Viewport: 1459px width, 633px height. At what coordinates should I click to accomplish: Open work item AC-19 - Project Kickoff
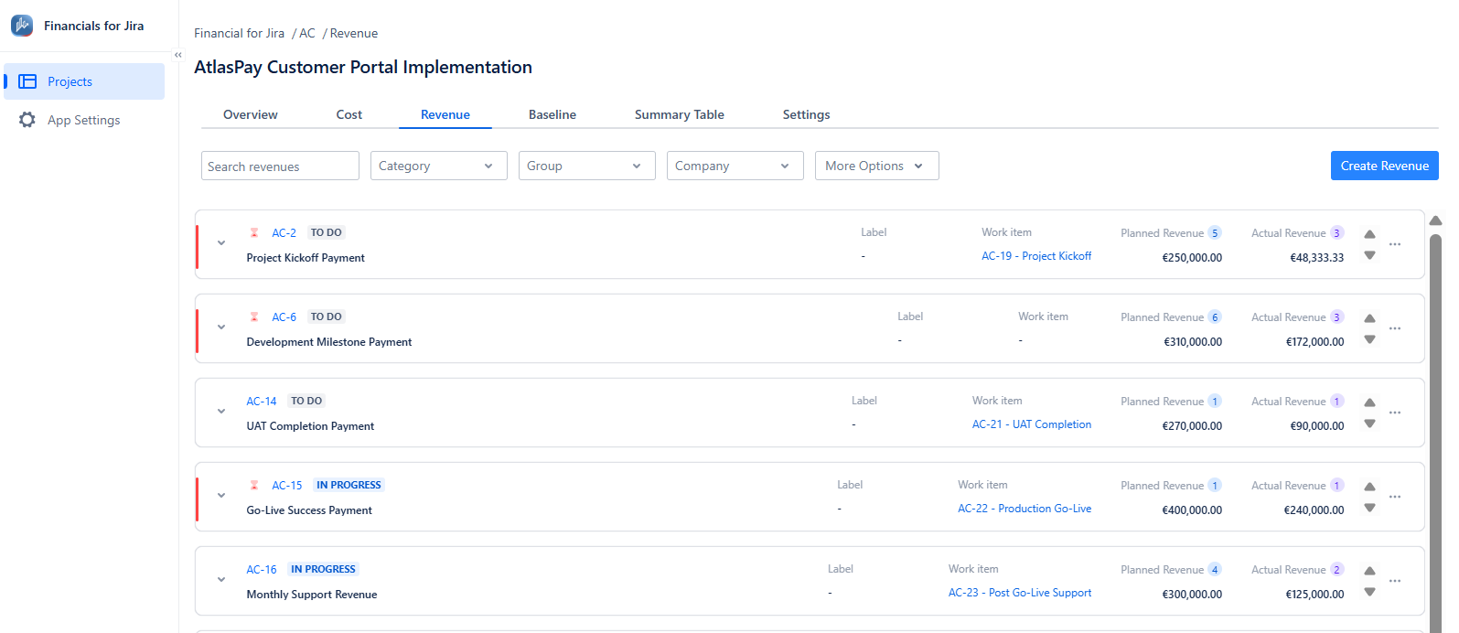(x=1036, y=256)
